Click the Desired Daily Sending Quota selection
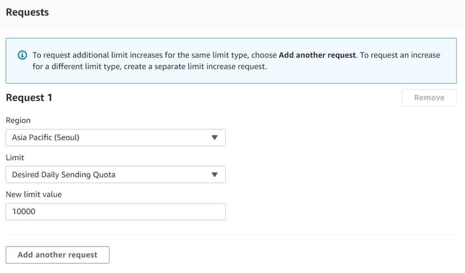Viewport: 465px width, 273px height. (x=64, y=175)
